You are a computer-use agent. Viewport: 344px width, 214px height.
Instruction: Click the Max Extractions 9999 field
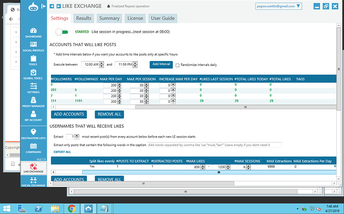(x=279, y=167)
